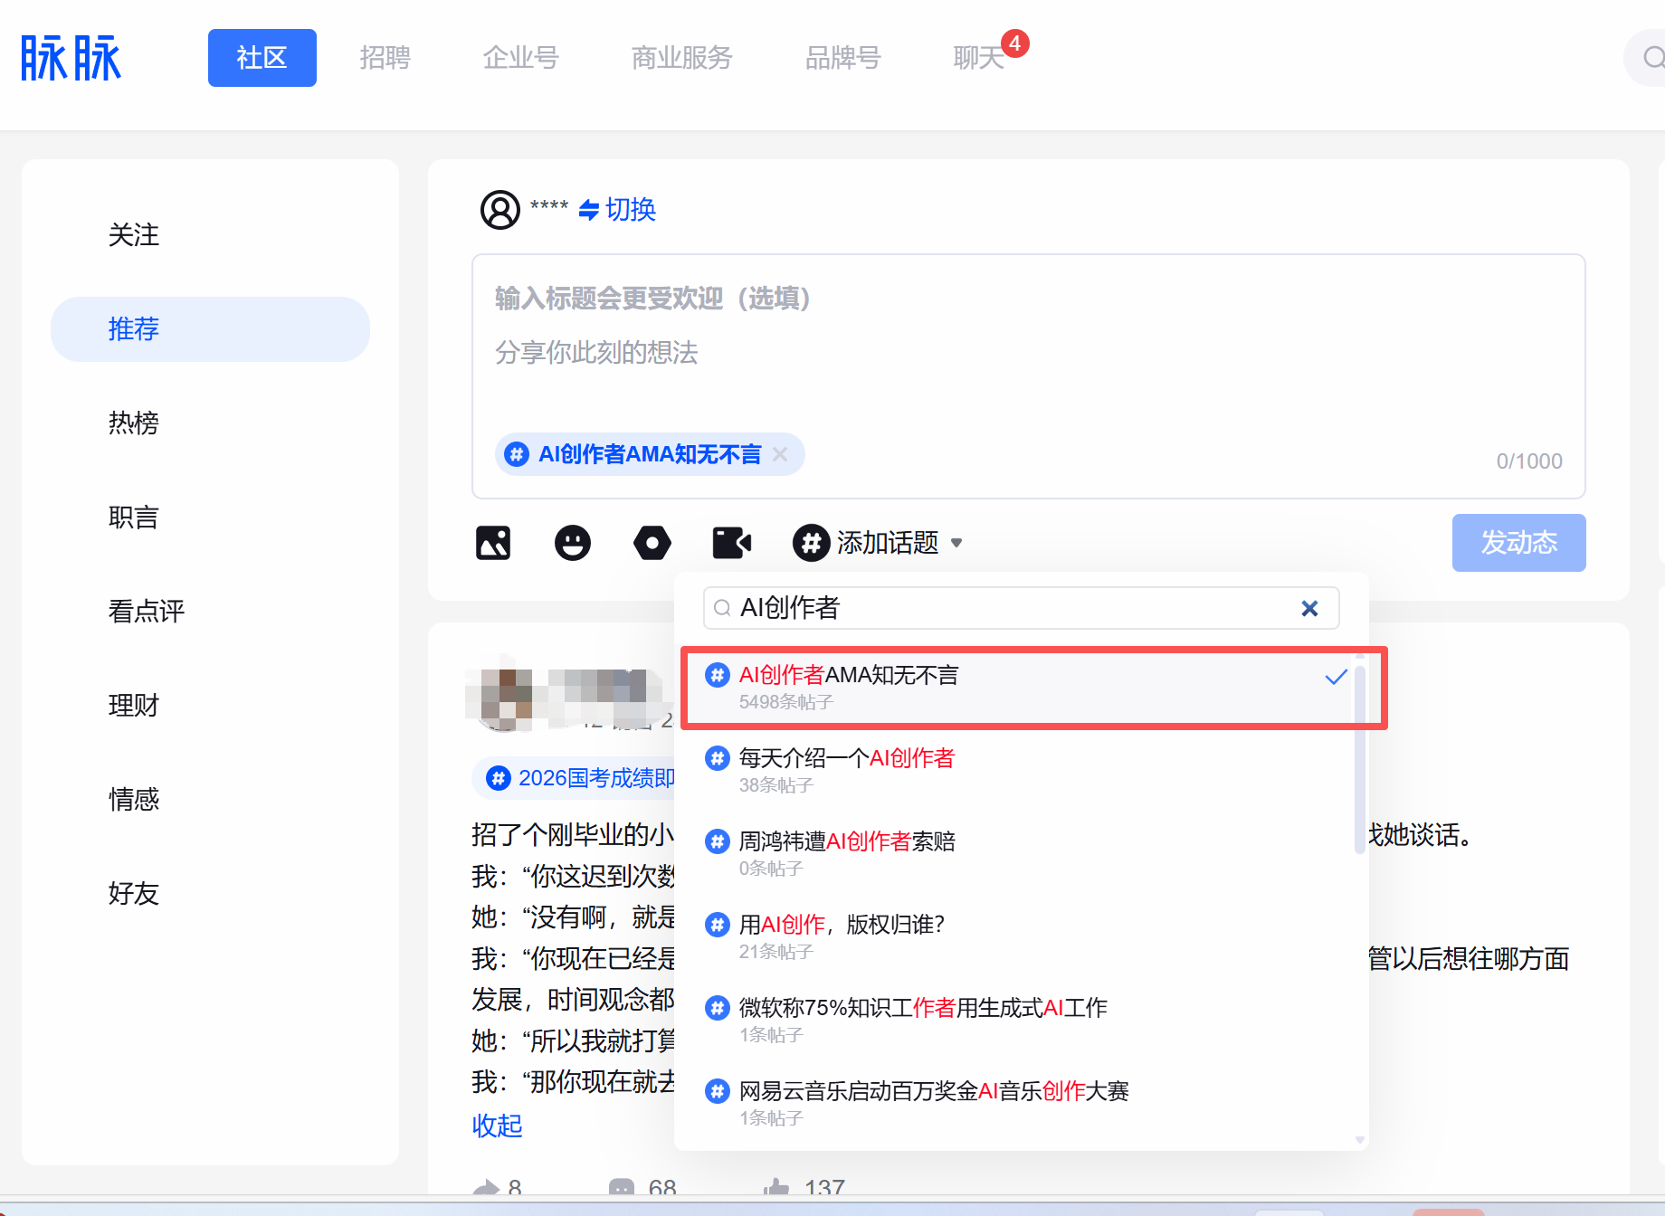This screenshot has height=1216, width=1665.
Task: Collapse the post via 收起
Action: pyautogui.click(x=497, y=1126)
